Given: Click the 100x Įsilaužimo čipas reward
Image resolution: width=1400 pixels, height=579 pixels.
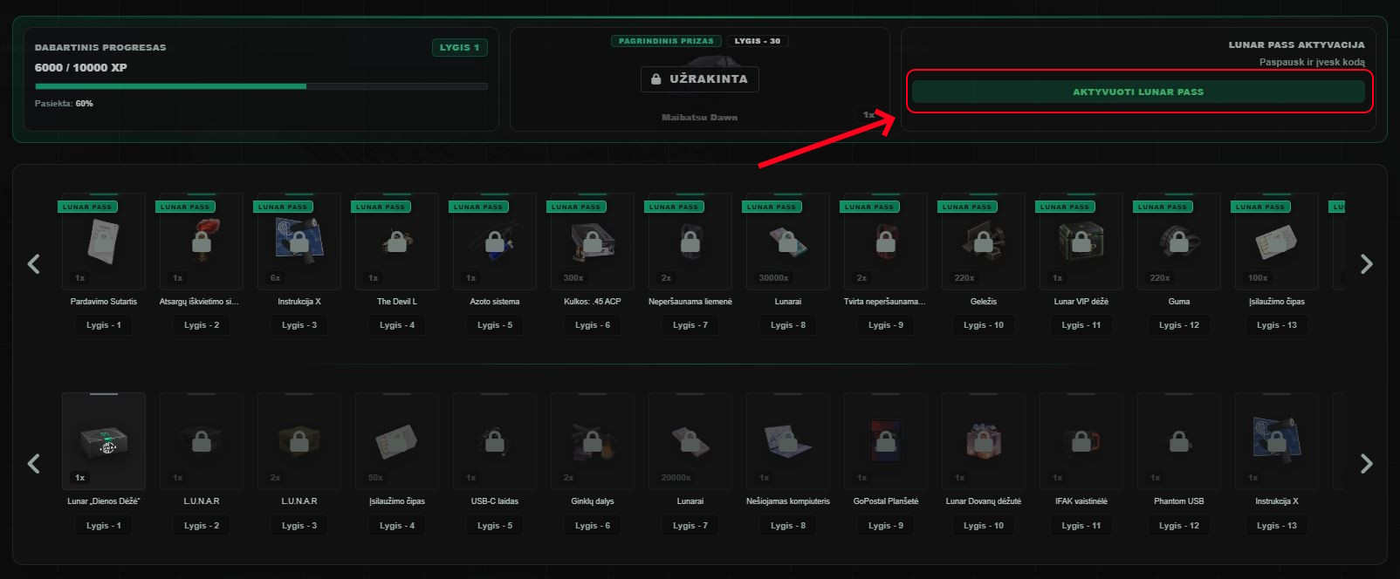Looking at the screenshot, I should pos(1277,242).
